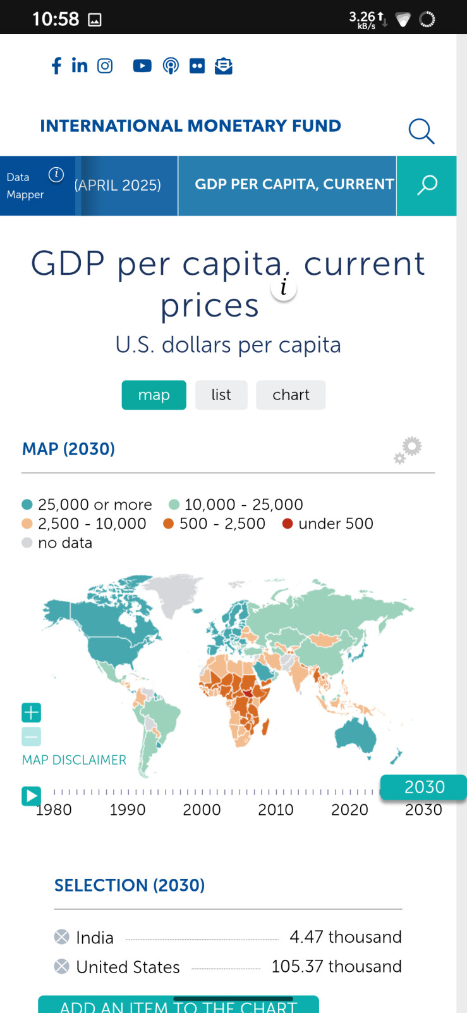Open map settings gear icon

[x=408, y=450]
